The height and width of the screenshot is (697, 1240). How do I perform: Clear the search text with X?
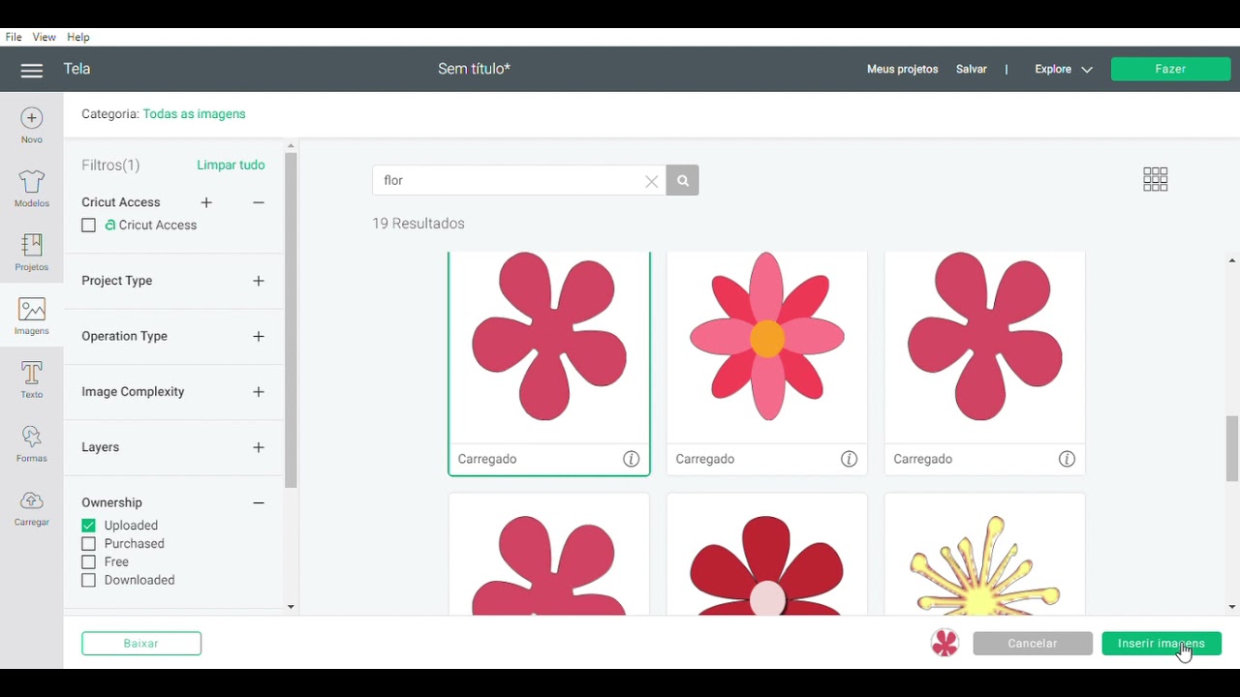pyautogui.click(x=651, y=181)
